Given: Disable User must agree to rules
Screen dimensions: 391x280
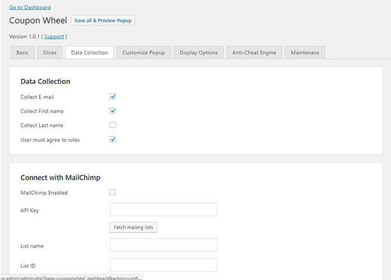Looking at the screenshot, I should tap(113, 140).
